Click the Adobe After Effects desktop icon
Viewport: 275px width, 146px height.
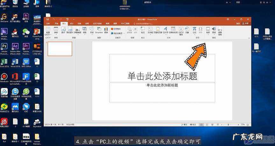15,48
